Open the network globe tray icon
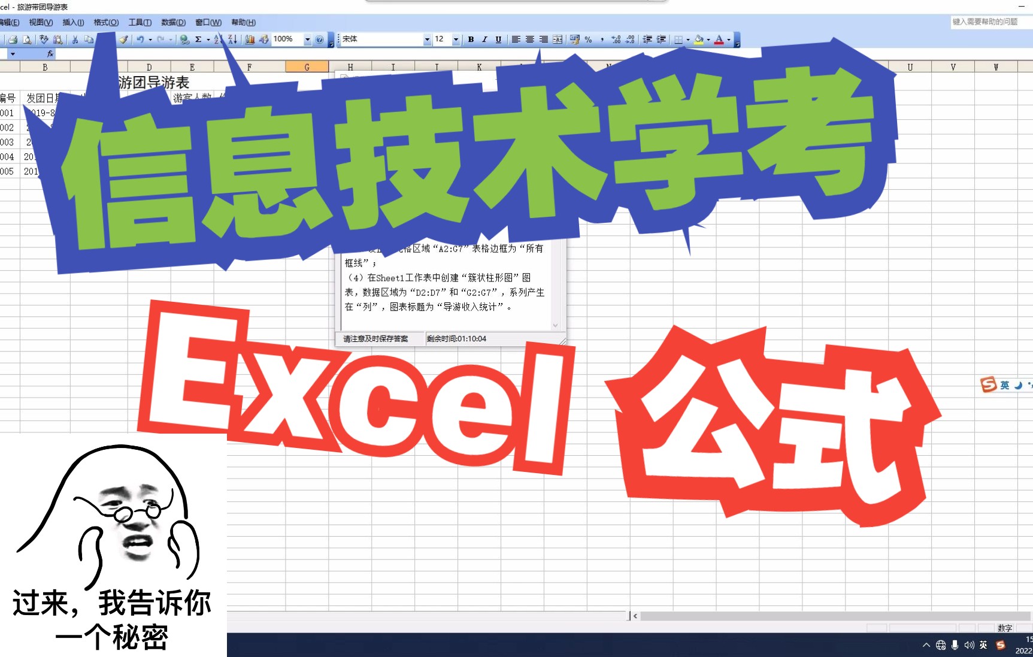The height and width of the screenshot is (657, 1033). pyautogui.click(x=941, y=645)
